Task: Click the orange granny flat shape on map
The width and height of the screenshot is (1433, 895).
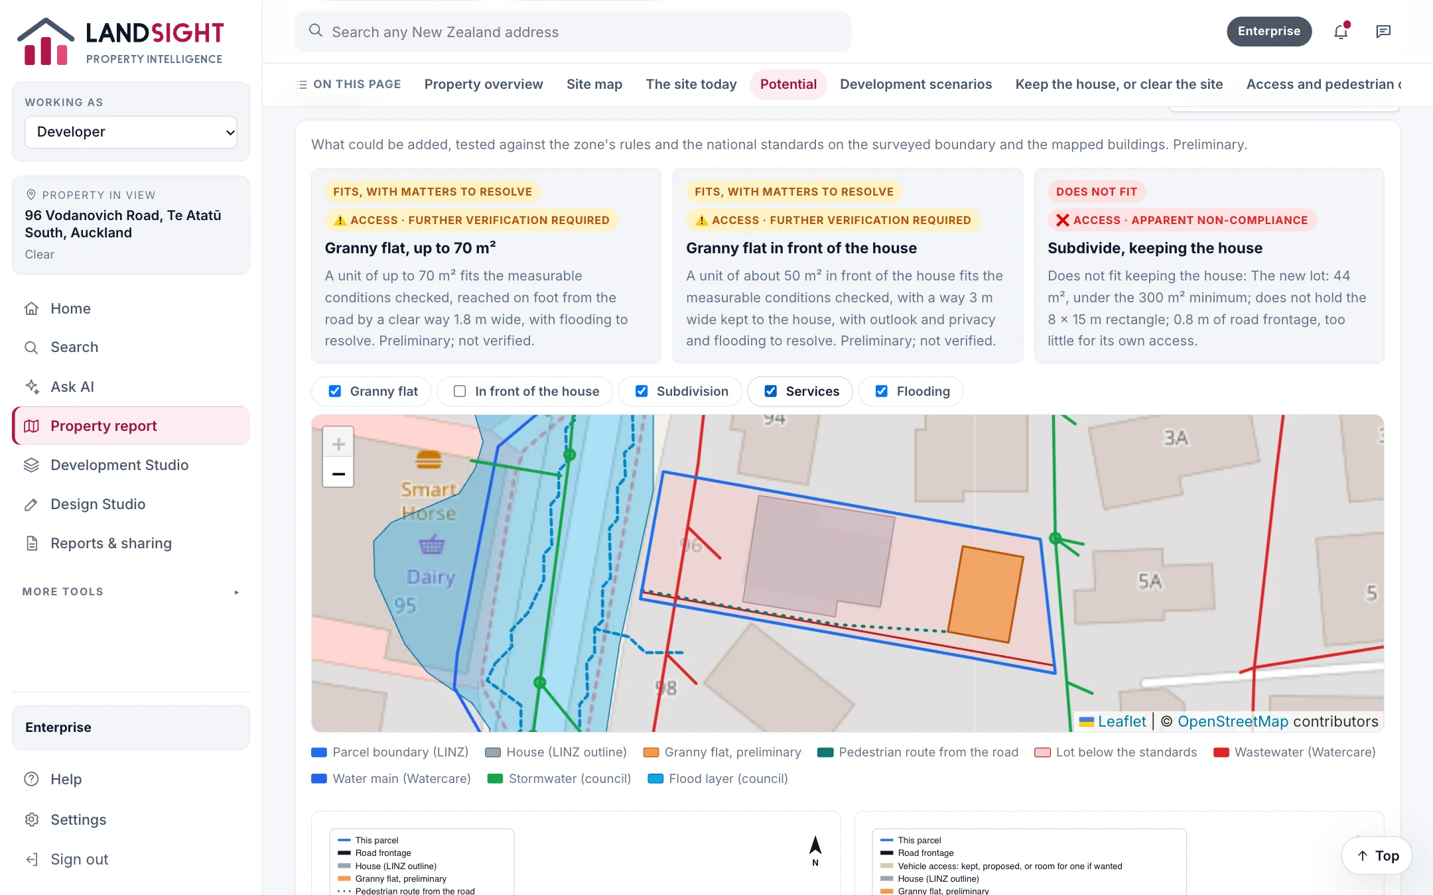Action: click(x=986, y=594)
